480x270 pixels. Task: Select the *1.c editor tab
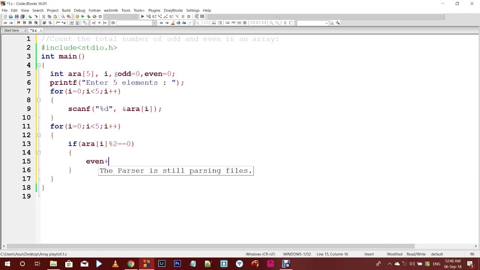coord(34,30)
